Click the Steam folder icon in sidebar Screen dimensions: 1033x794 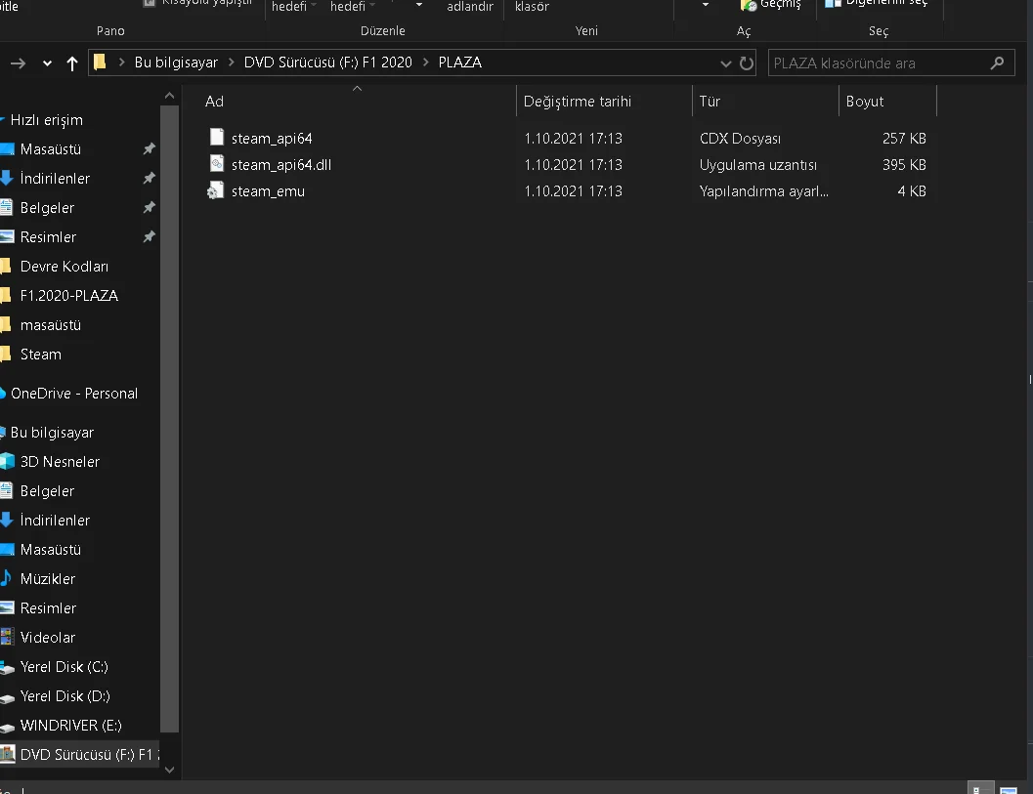(x=6, y=355)
